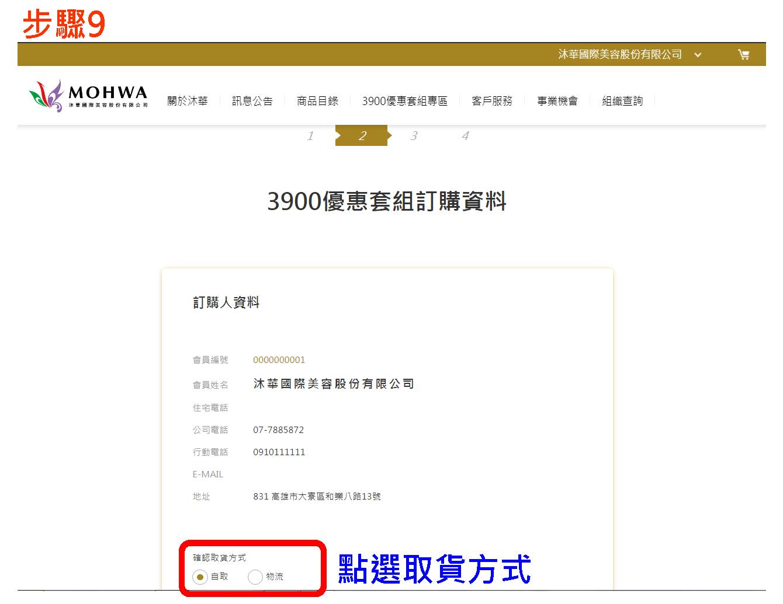Screen dimensions: 783x604
Task: Click the MOHWA logo
Action: [x=88, y=96]
